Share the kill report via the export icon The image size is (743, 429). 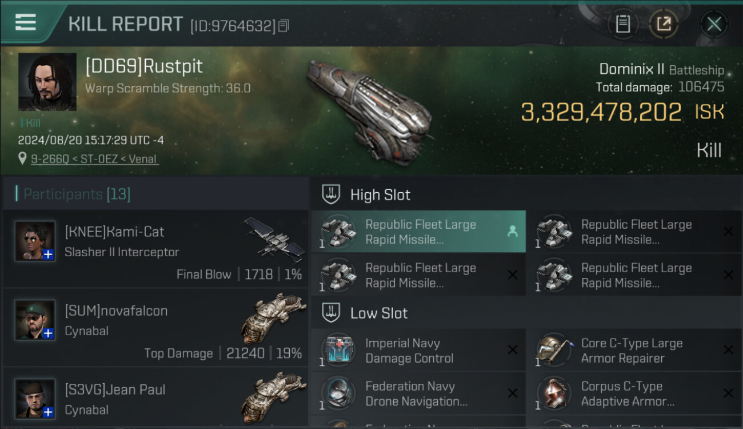[663, 24]
